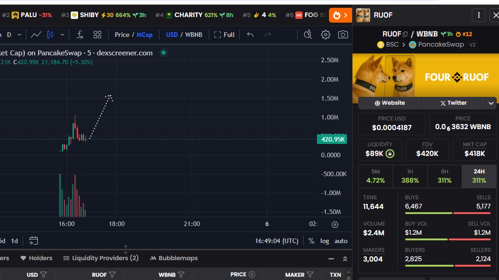The image size is (499, 280).
Task: Click the green live status indicator dot
Action: pyautogui.click(x=164, y=53)
